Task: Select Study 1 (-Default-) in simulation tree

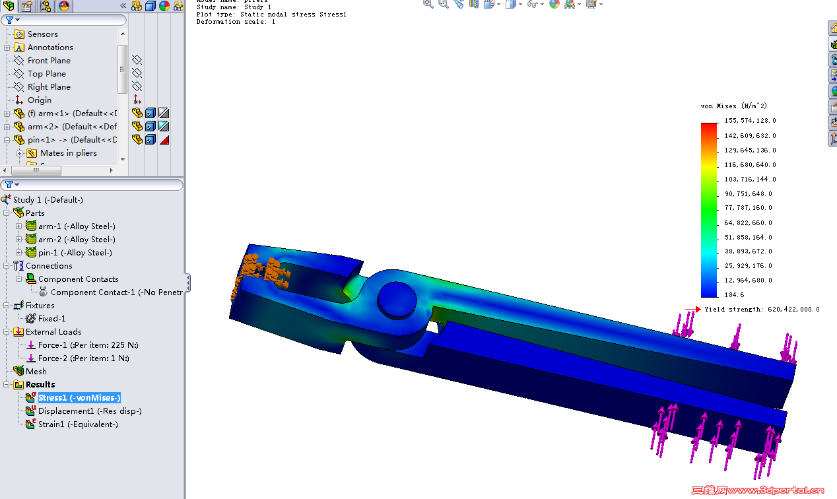Action: (x=48, y=200)
